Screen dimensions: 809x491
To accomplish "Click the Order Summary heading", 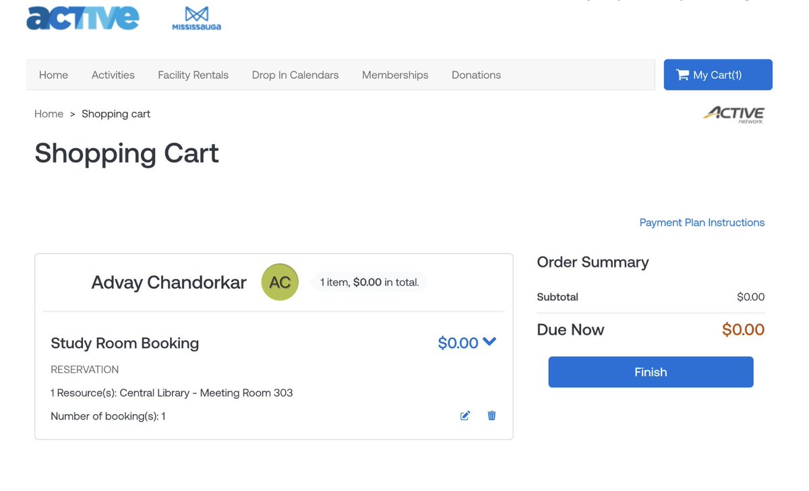I will point(593,262).
